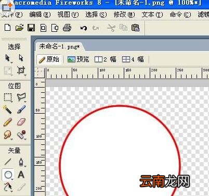Open the 修改(M) menu
This screenshot has height=196, width=209.
click(x=124, y=15)
